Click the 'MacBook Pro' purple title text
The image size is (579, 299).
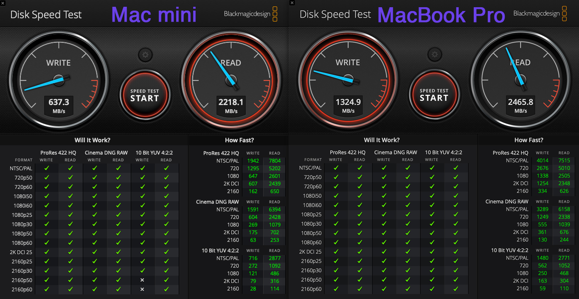click(441, 15)
